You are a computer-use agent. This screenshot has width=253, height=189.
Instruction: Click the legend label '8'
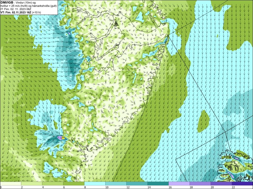click(x=85, y=187)
